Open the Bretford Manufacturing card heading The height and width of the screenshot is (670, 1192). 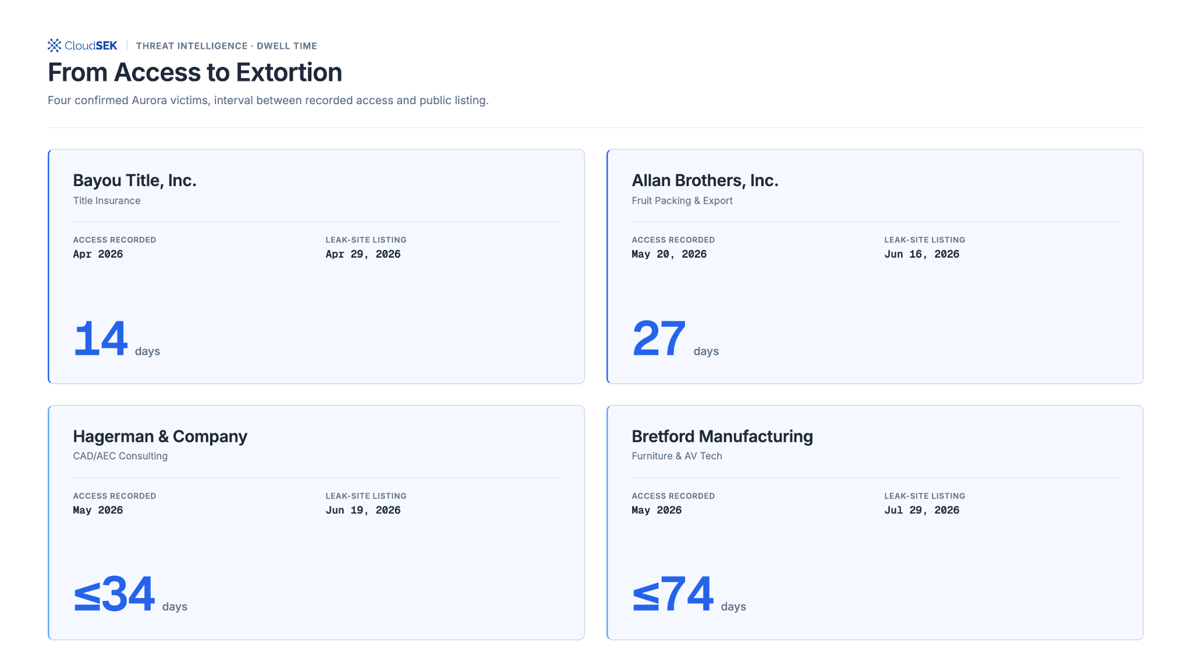[722, 436]
